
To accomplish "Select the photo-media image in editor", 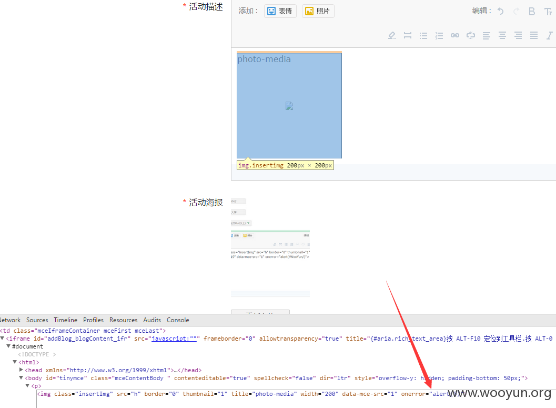I will (289, 105).
